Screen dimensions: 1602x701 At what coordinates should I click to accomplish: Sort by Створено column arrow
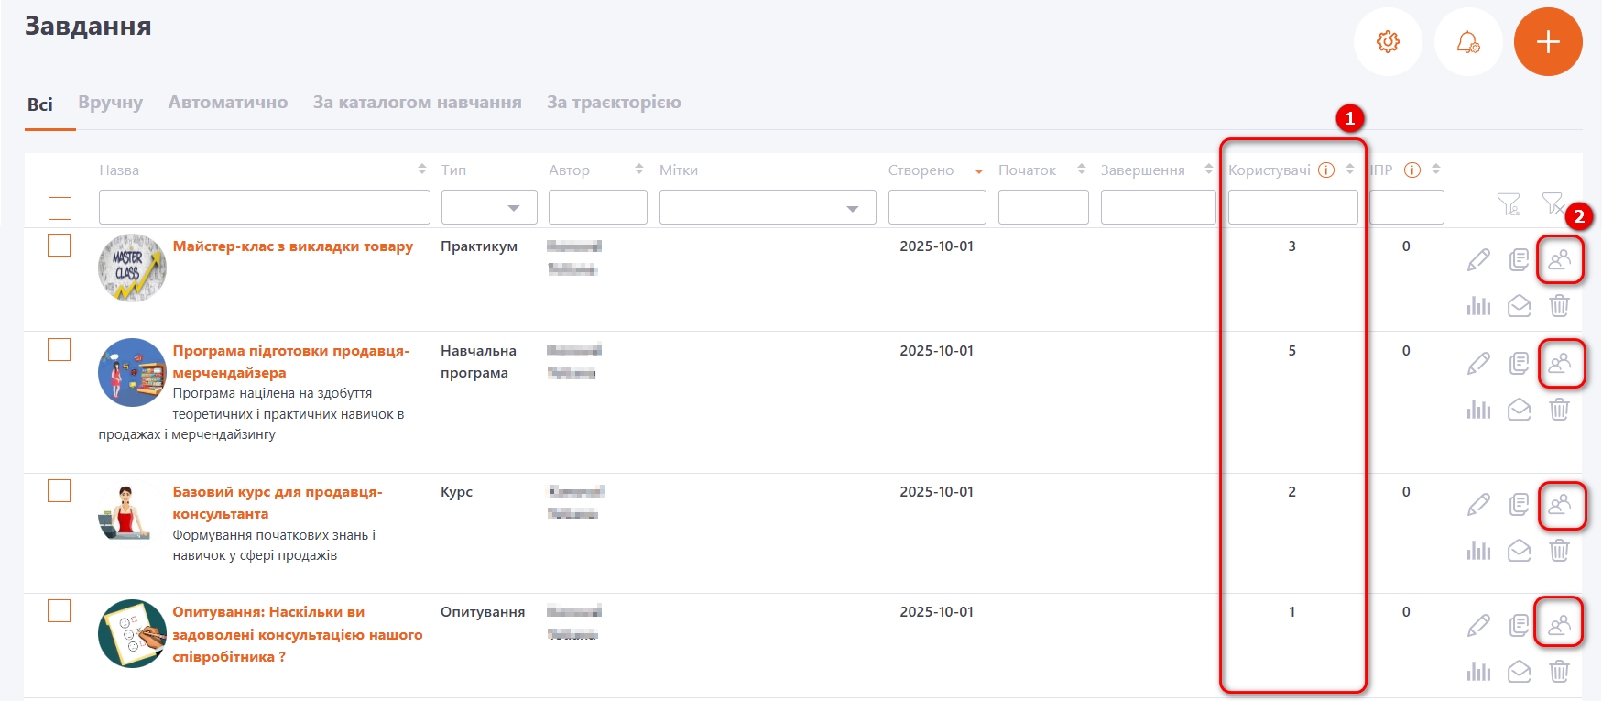[x=978, y=171]
